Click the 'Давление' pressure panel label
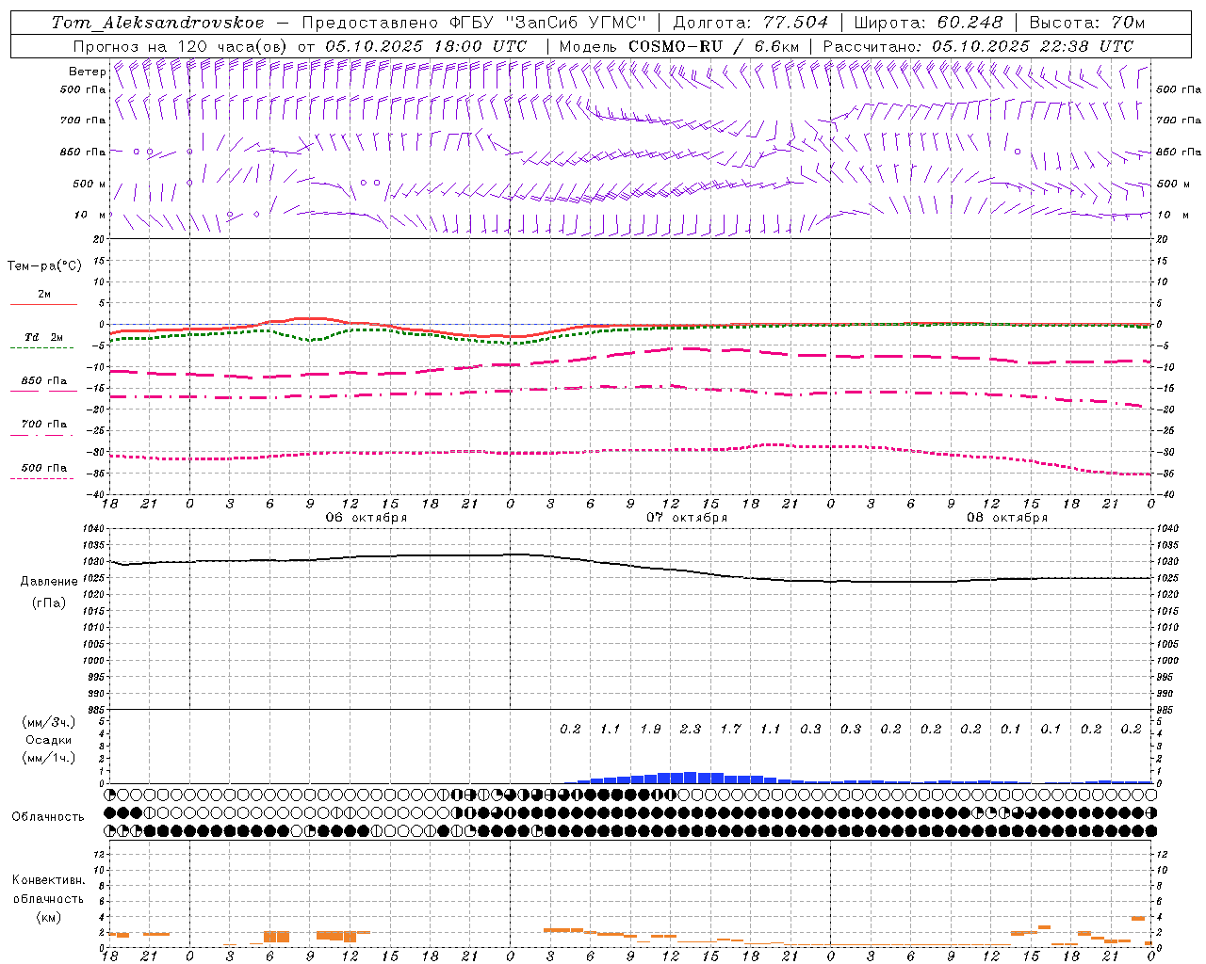The image size is (1206, 964). (x=47, y=582)
